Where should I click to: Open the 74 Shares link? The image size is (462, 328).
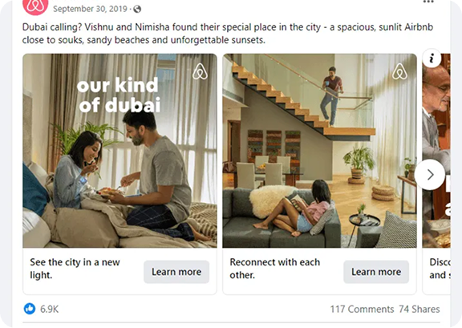click(419, 309)
